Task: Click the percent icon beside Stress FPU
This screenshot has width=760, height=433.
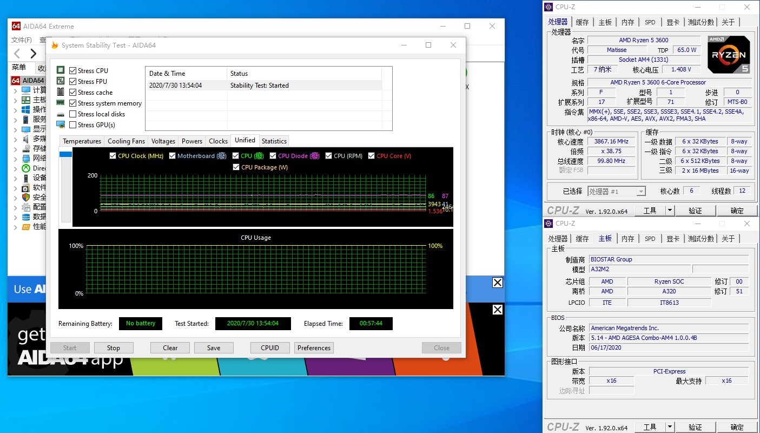Action: pyautogui.click(x=61, y=81)
